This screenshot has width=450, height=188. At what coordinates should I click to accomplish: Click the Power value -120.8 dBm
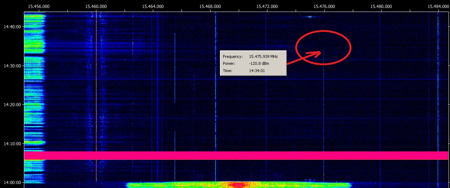coord(259,64)
